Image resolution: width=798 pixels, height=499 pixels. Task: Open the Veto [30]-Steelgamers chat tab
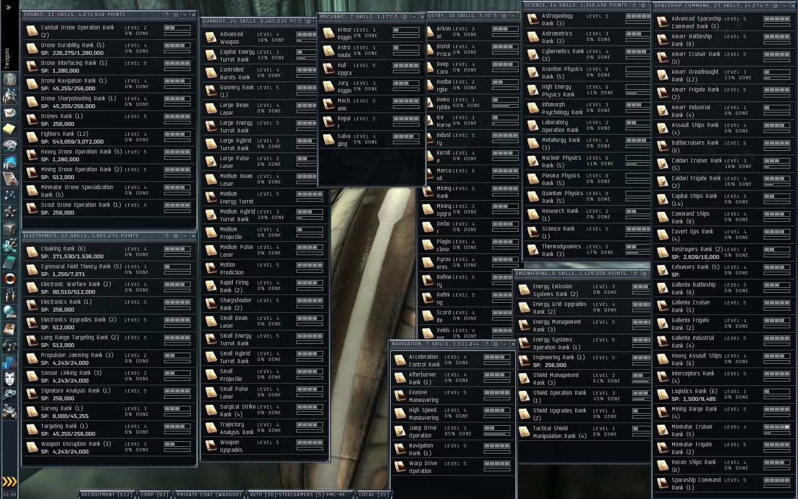[x=299, y=494]
